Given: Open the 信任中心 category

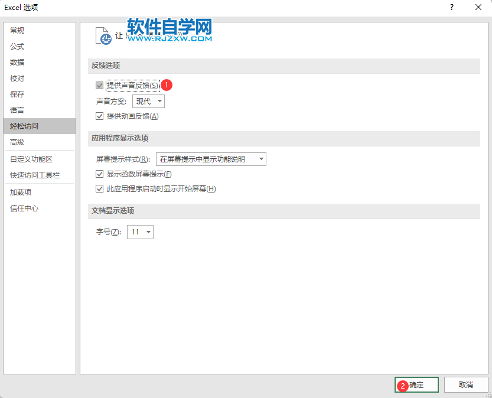Looking at the screenshot, I should [40, 208].
